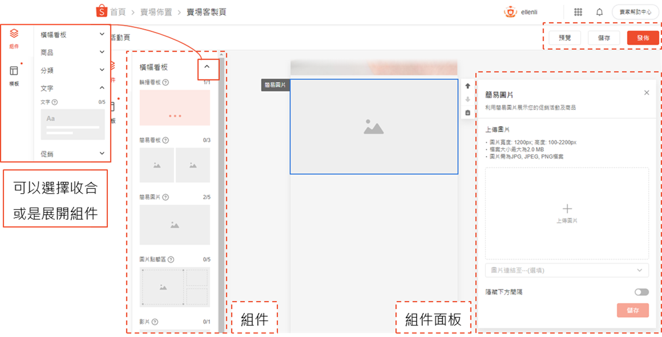Close the 簡易圖片 settings panel
This screenshot has width=662, height=337.
point(646,92)
